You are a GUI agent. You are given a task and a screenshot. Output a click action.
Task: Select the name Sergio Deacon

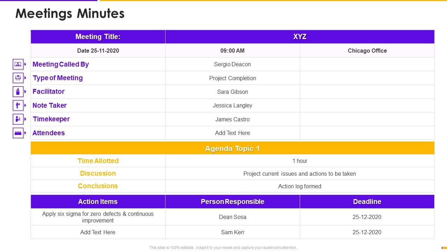pyautogui.click(x=233, y=64)
